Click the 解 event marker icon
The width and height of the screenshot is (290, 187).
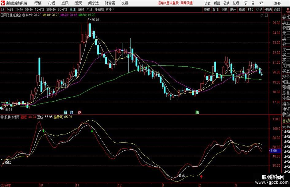pyautogui.click(x=65, y=112)
